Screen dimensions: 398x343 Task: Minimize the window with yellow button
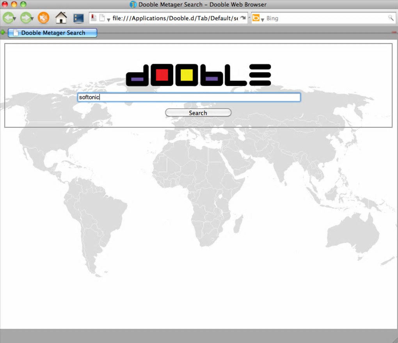14,4
